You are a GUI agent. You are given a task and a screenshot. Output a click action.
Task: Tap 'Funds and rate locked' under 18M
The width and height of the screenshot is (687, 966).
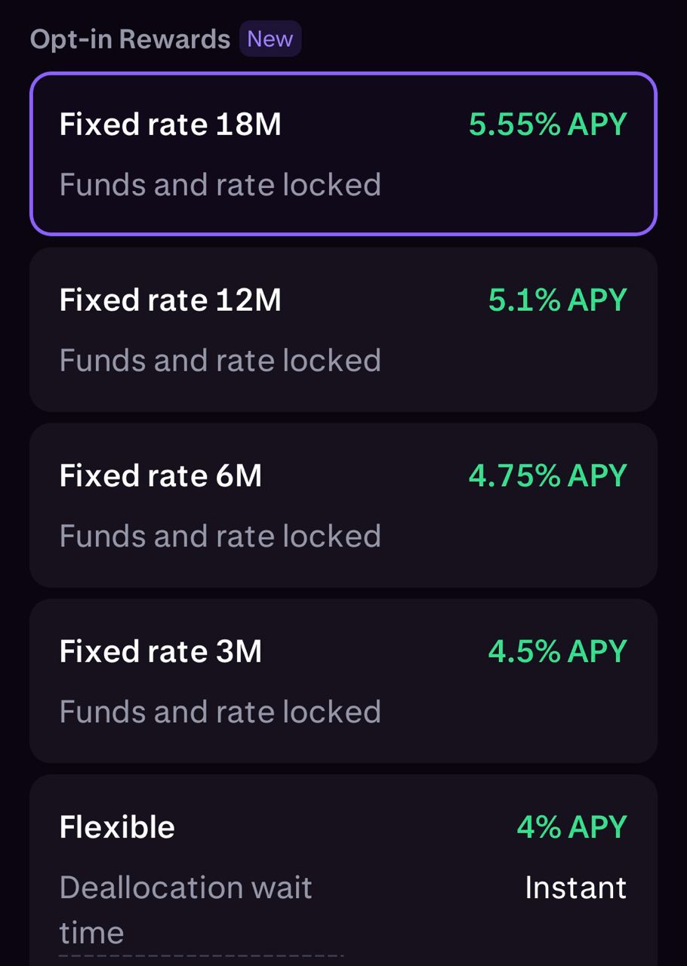click(220, 185)
